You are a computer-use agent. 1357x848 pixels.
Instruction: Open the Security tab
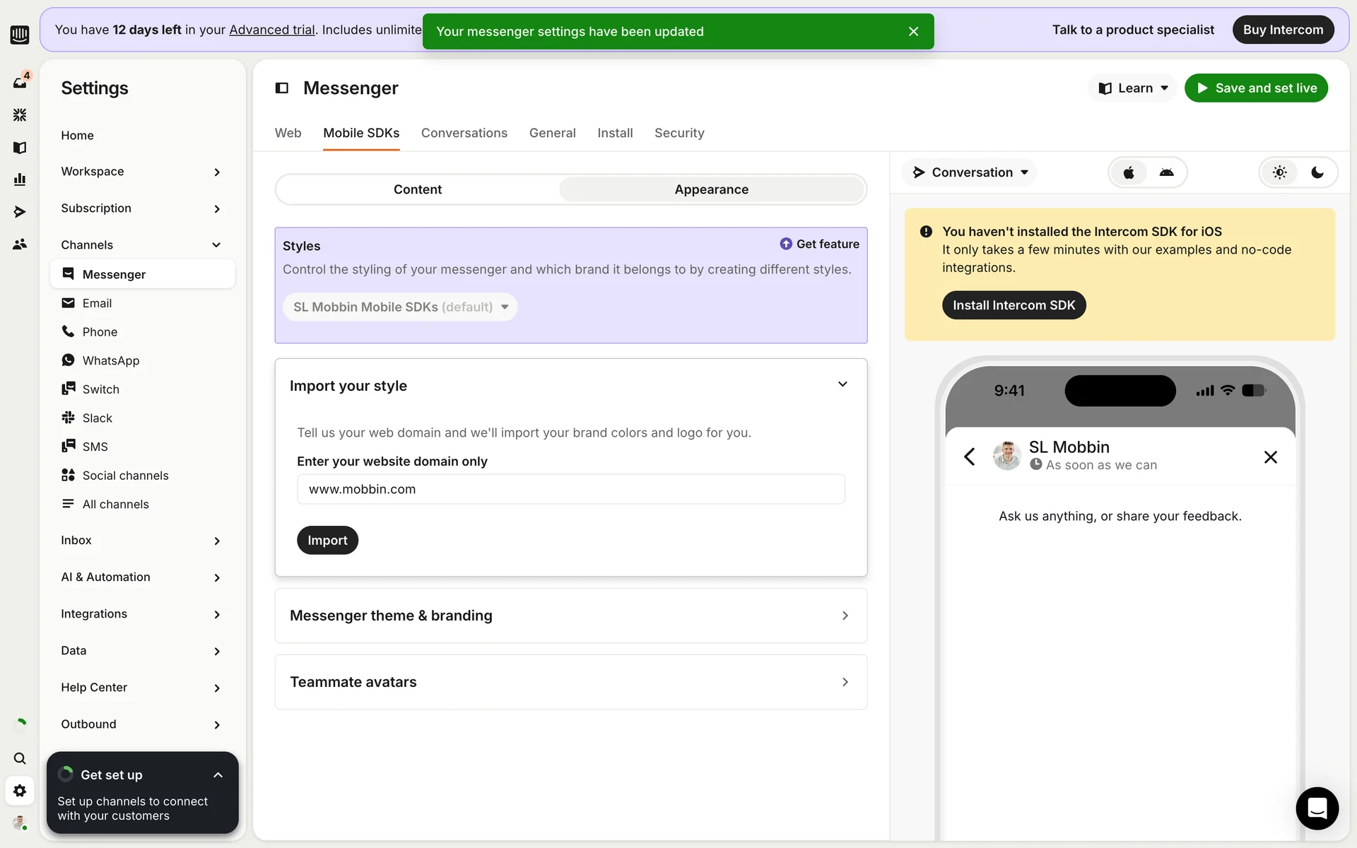coord(678,133)
